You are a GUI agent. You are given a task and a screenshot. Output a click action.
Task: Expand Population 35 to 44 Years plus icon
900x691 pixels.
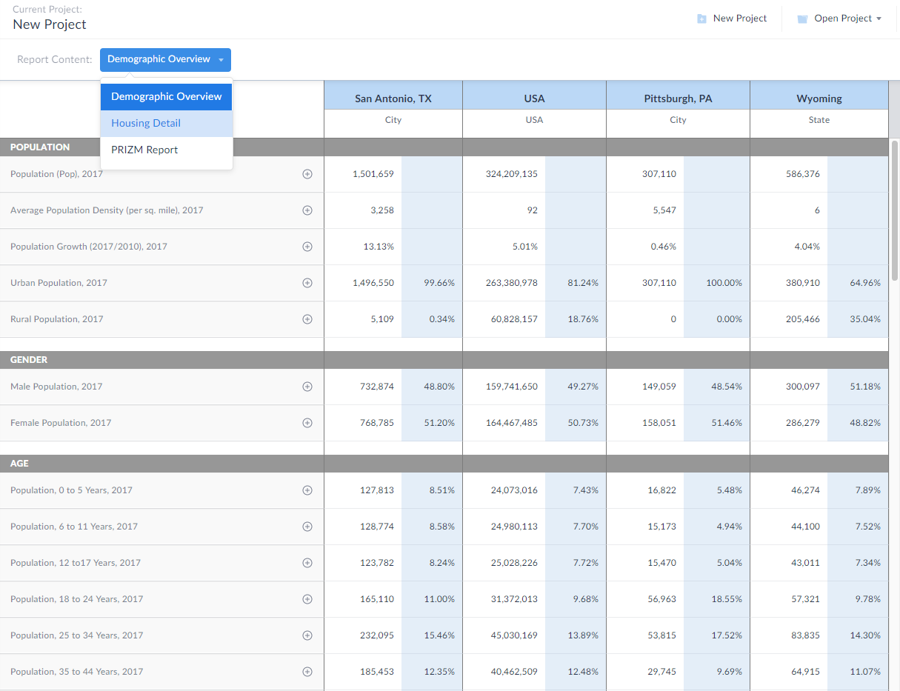[x=307, y=672]
